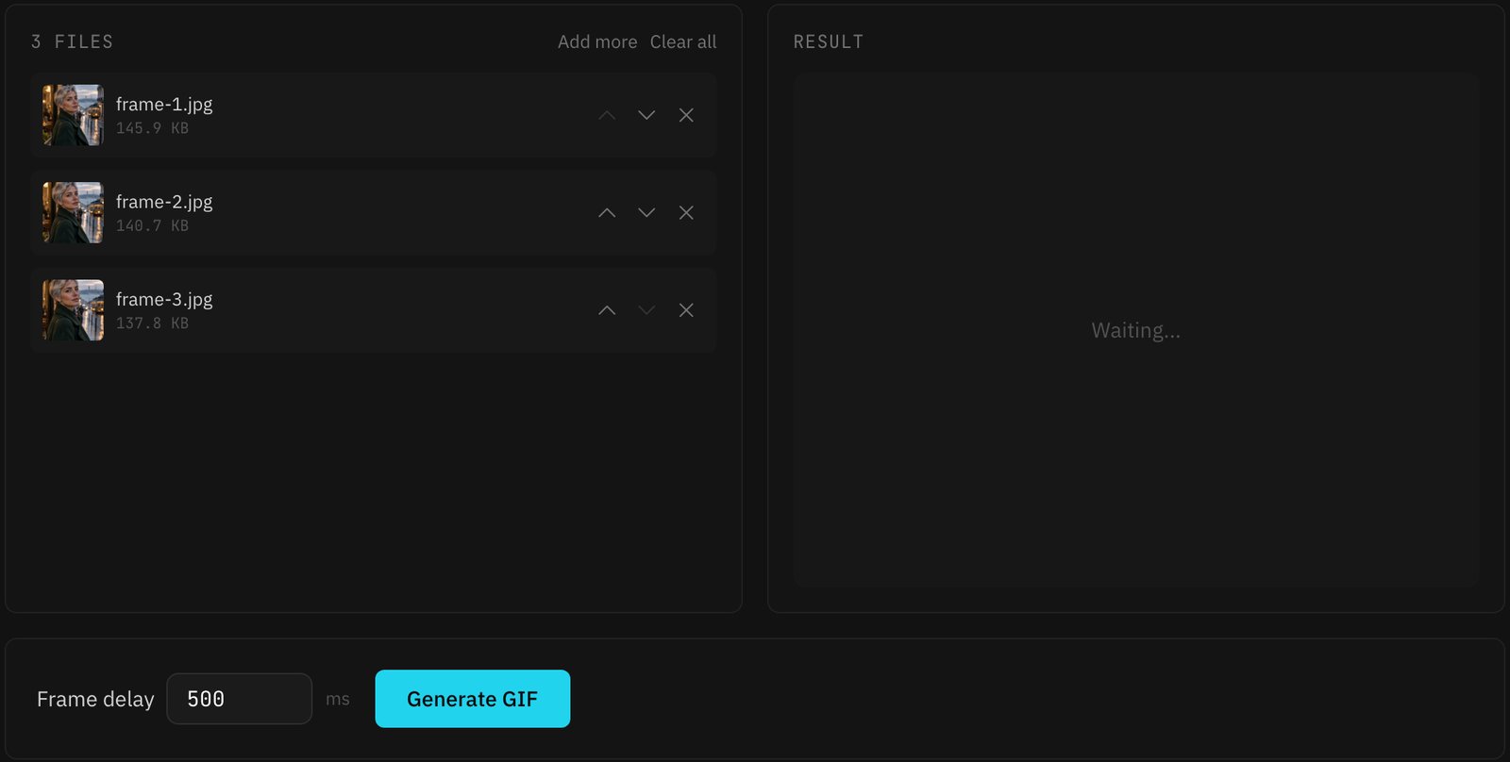Click the frame-1.jpg file name
Viewport: 1510px width, 762px height.
[164, 105]
